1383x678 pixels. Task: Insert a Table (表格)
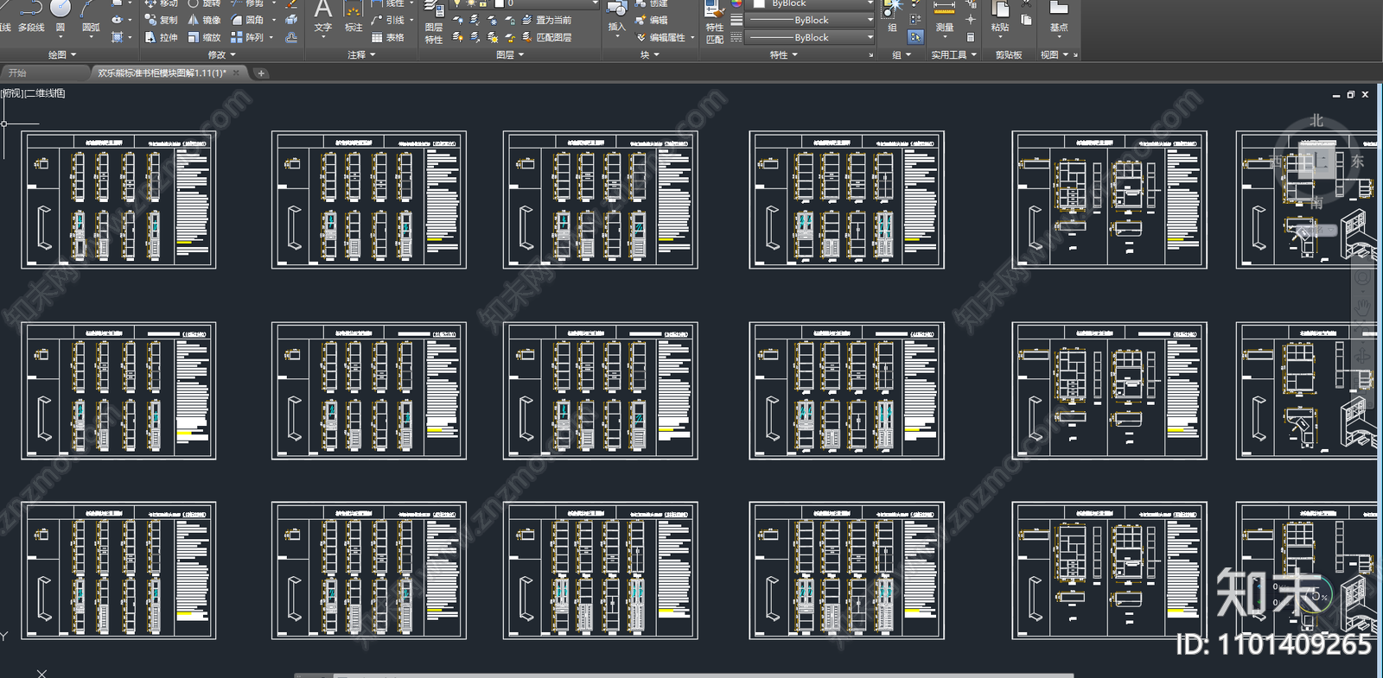pyautogui.click(x=388, y=37)
